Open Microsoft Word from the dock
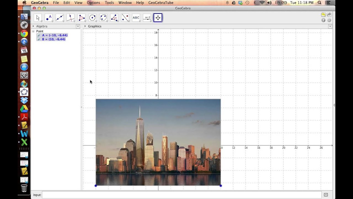353x199 pixels. click(24, 134)
